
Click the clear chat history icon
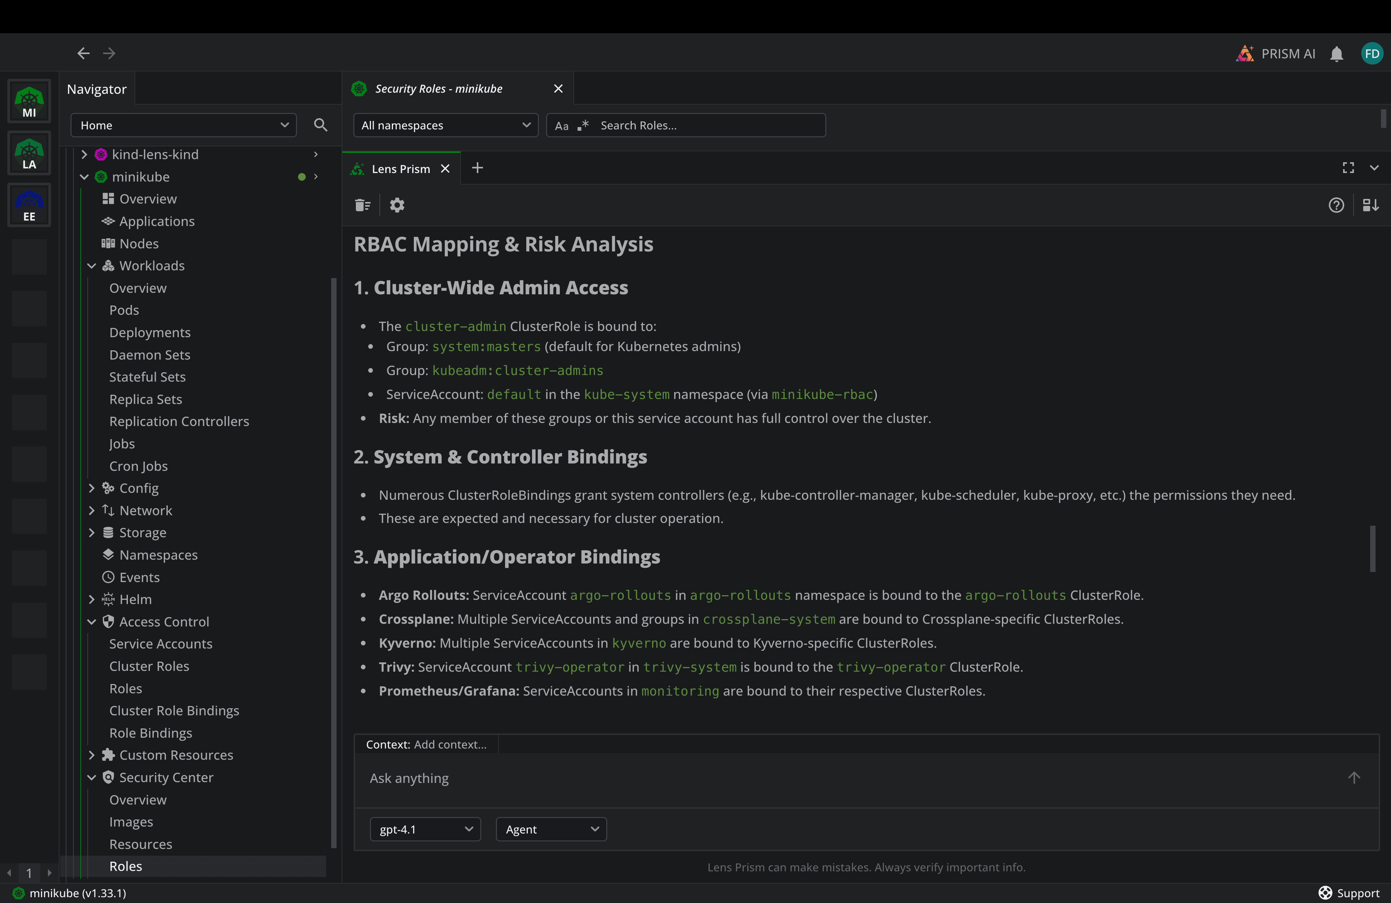362,205
